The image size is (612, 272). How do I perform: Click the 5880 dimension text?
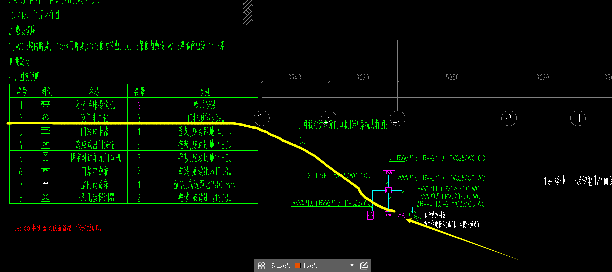pyautogui.click(x=452, y=77)
